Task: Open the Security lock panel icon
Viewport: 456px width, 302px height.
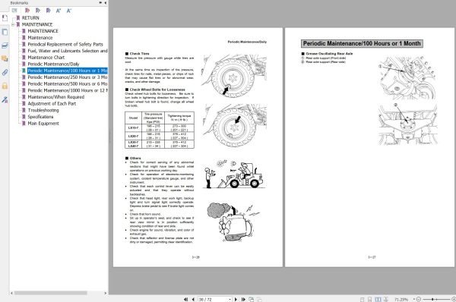Action: 5,86
